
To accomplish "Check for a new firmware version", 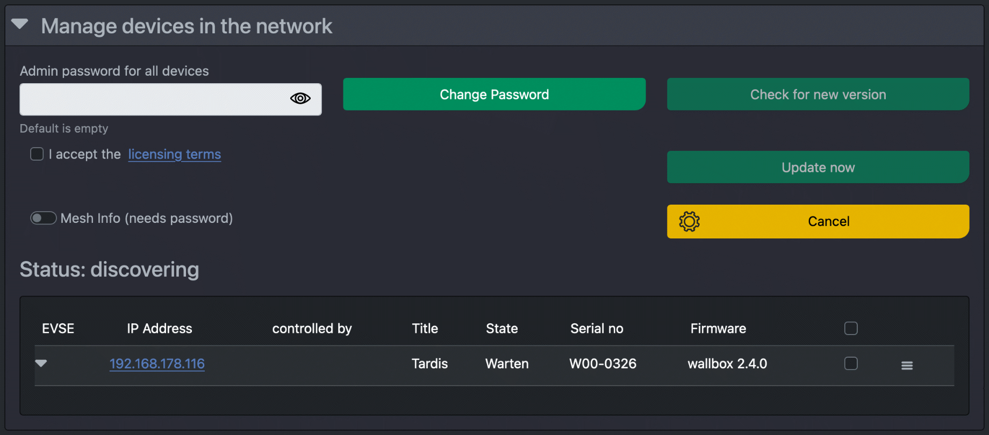I will coord(818,94).
